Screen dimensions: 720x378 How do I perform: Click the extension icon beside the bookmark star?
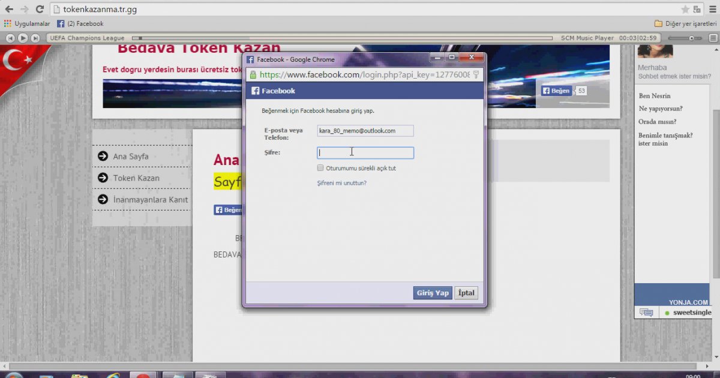(x=697, y=10)
